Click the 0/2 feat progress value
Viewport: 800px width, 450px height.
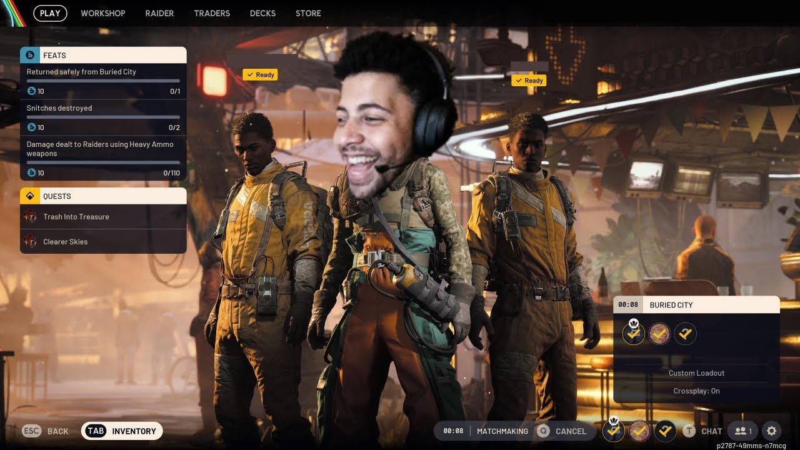point(174,127)
